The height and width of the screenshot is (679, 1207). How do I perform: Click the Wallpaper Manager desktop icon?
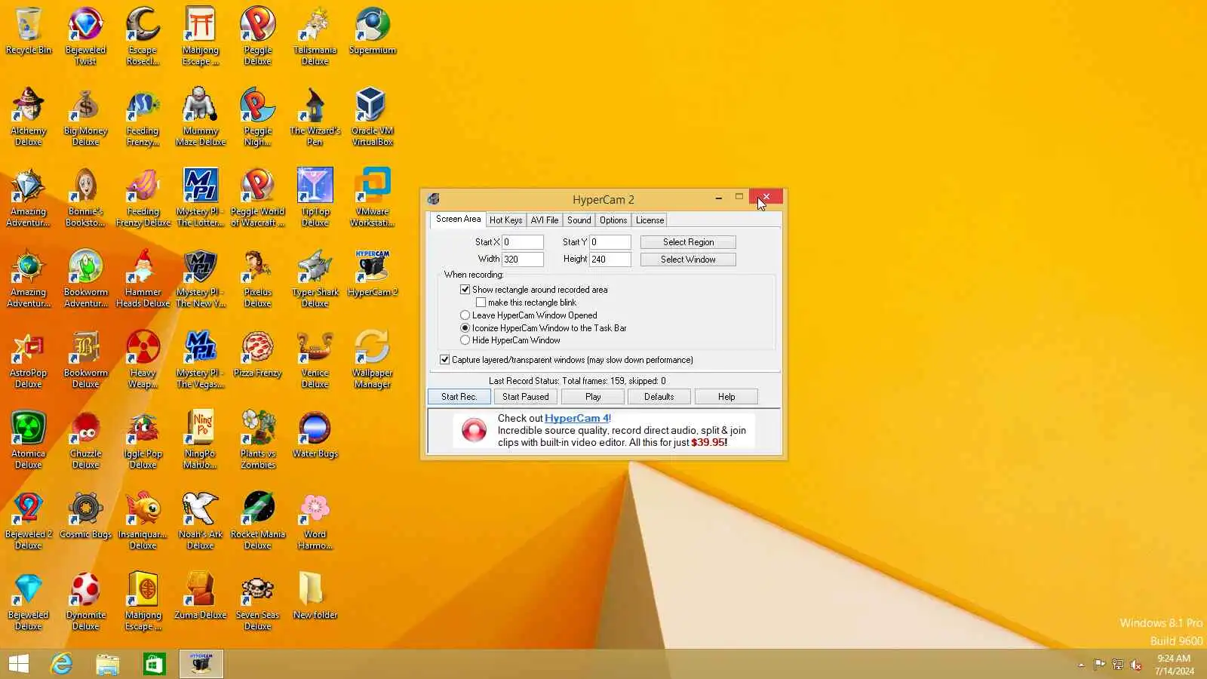pyautogui.click(x=373, y=359)
